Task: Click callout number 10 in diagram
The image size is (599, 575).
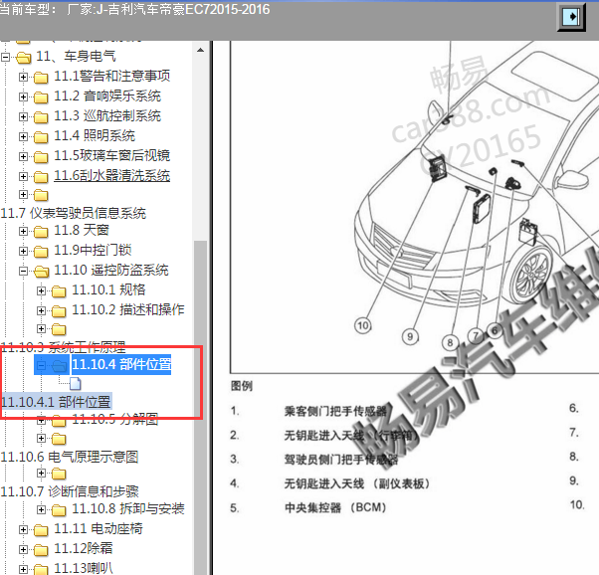Action: [363, 326]
